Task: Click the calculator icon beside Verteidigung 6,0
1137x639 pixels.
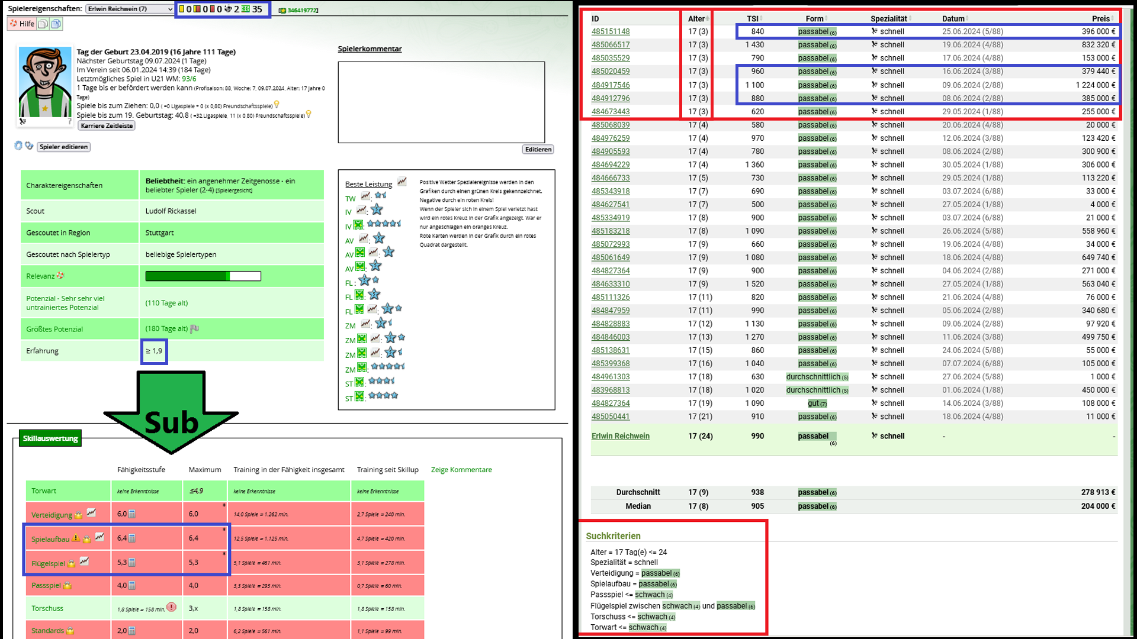Action: click(132, 514)
